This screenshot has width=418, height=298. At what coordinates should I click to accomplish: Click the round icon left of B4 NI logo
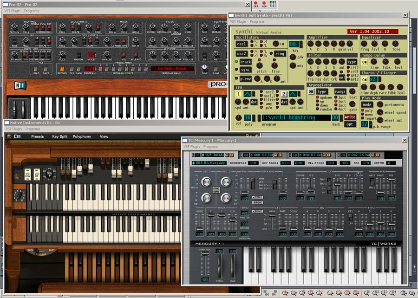click(x=9, y=136)
